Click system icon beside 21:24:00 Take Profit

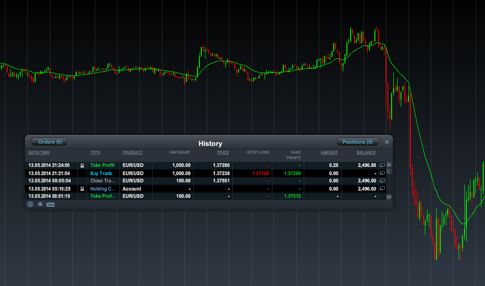(82, 165)
